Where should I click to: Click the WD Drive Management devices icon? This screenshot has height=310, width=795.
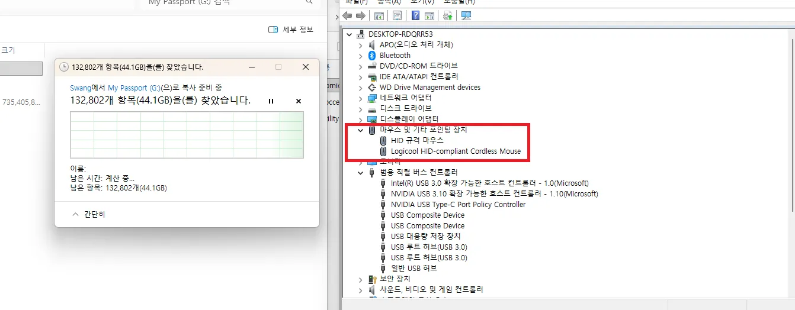coord(372,87)
